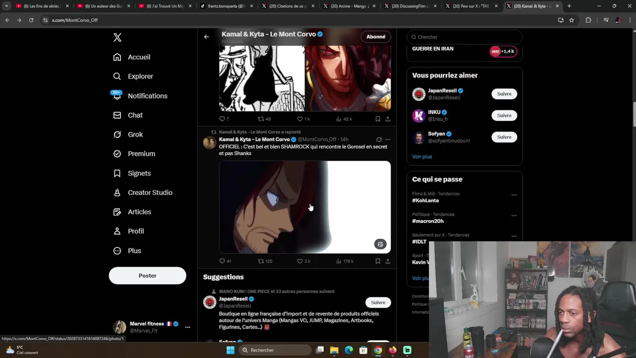Open Creator Studio
Screen dimensions: 636x358
(143, 192)
